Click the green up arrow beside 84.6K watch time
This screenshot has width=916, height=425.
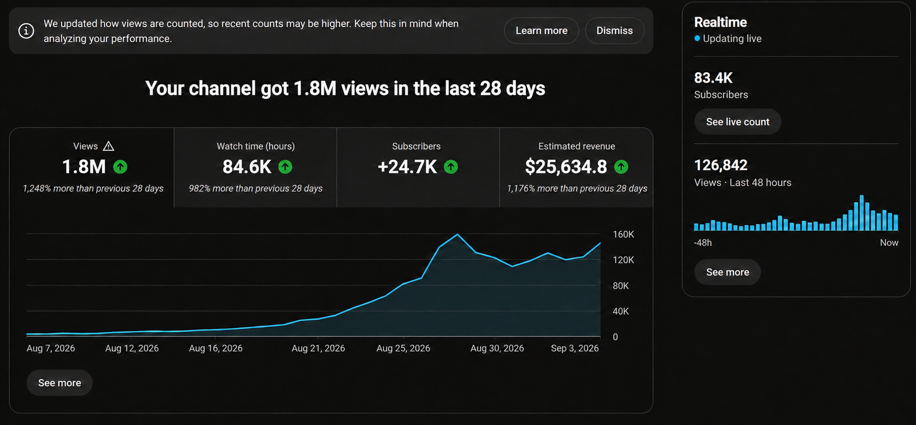click(285, 167)
